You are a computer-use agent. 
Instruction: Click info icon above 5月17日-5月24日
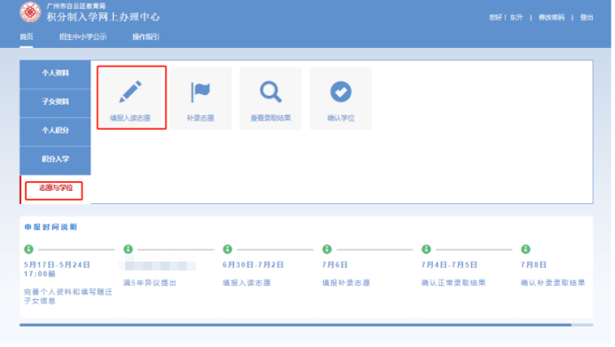point(28,249)
